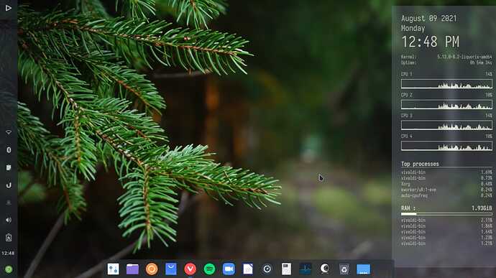Open the application launcher arrow icon
This screenshot has width=496, height=278.
tap(9, 8)
